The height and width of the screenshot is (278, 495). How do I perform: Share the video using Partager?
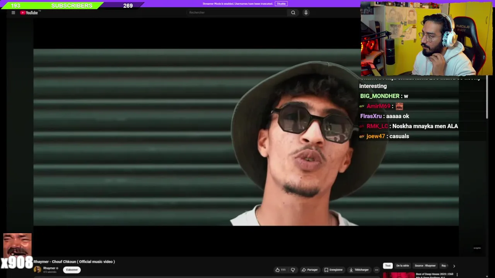(x=310, y=270)
